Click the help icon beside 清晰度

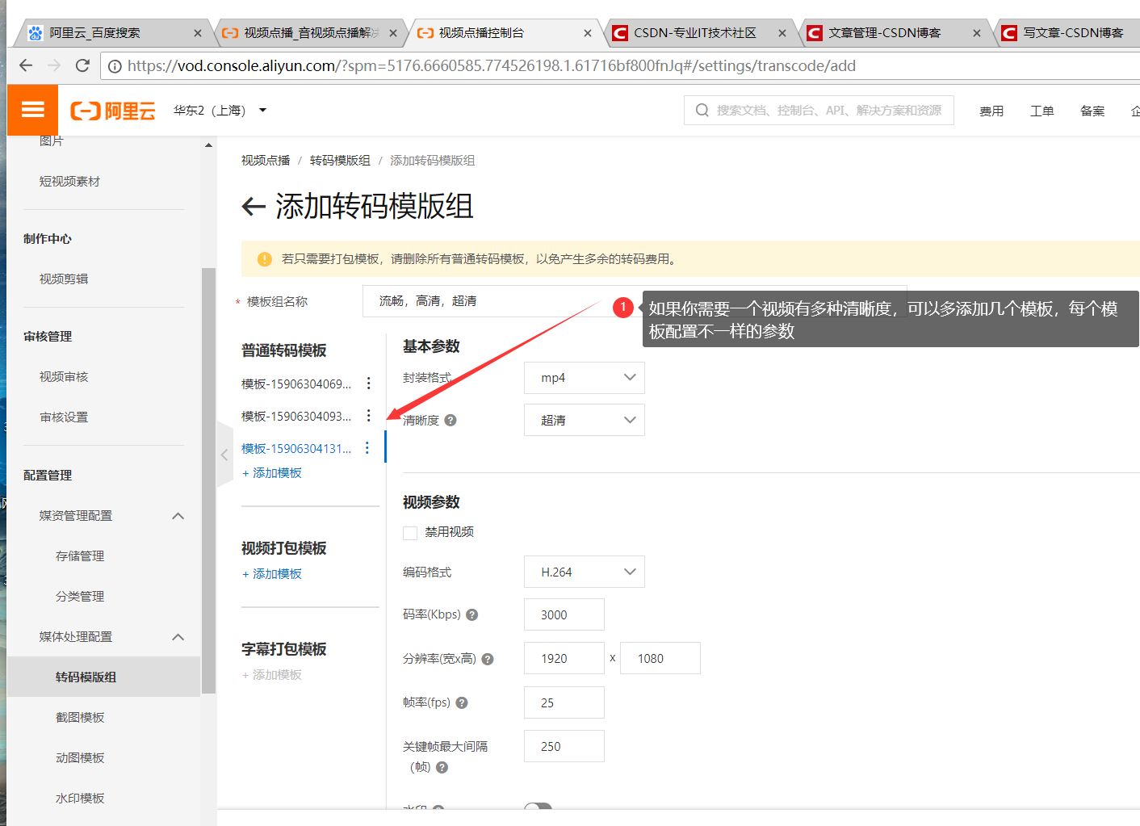451,420
